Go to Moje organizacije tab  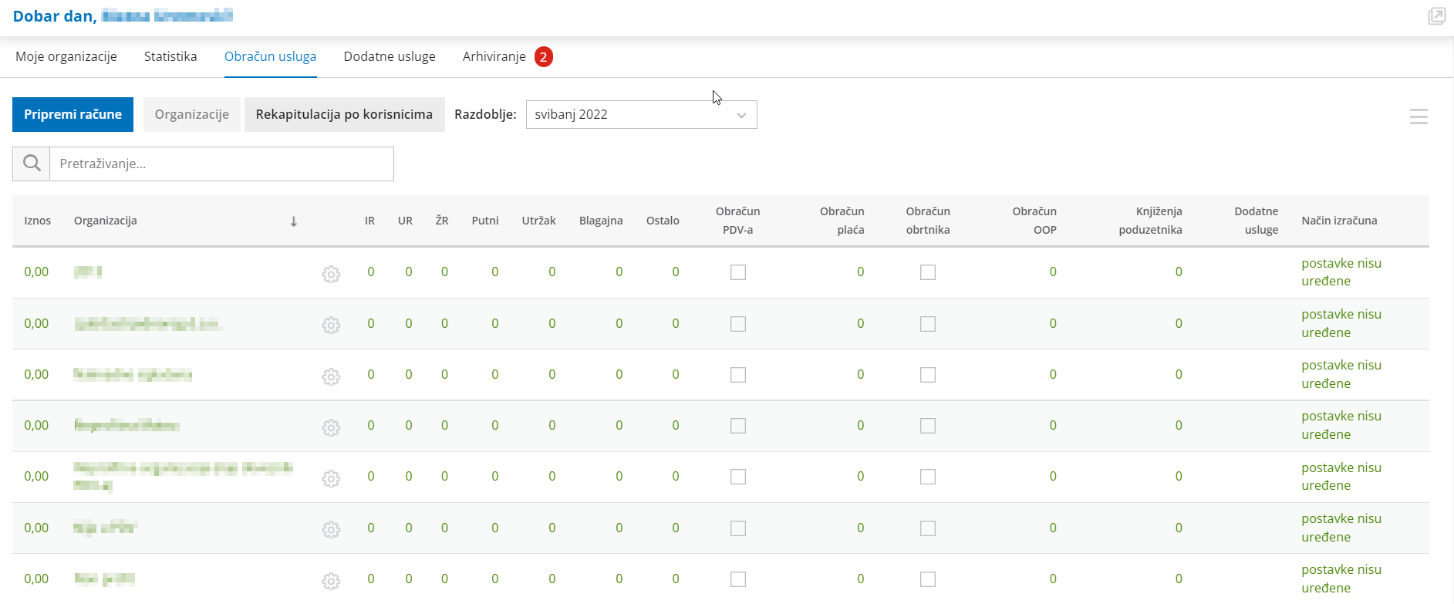coord(66,57)
